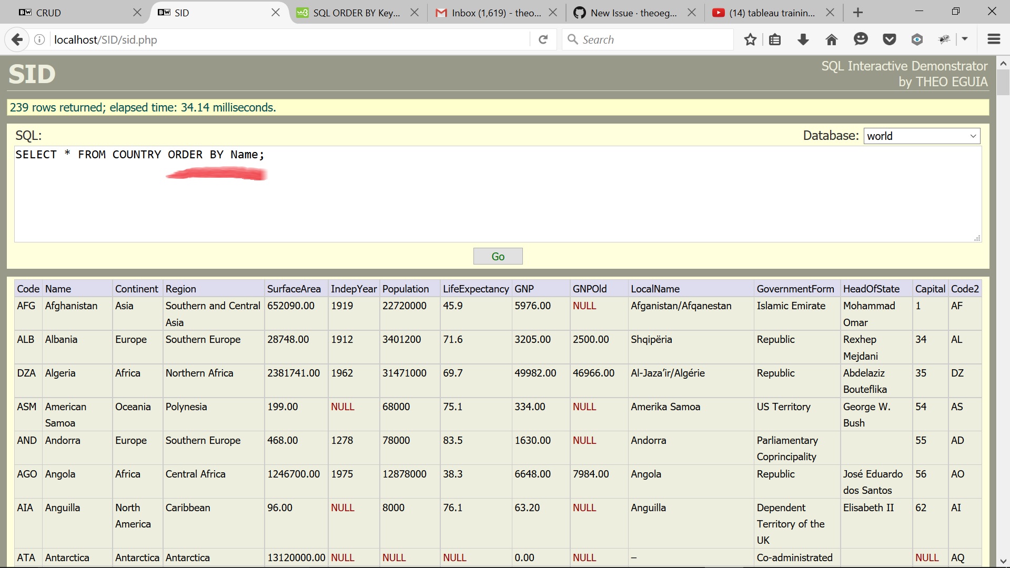The width and height of the screenshot is (1010, 568).
Task: Open the Firefox home page icon
Action: click(831, 39)
